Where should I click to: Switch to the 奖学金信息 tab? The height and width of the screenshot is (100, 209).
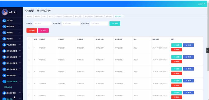point(78,16)
